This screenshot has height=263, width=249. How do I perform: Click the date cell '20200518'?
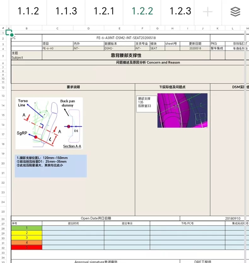pyautogui.click(x=195, y=48)
